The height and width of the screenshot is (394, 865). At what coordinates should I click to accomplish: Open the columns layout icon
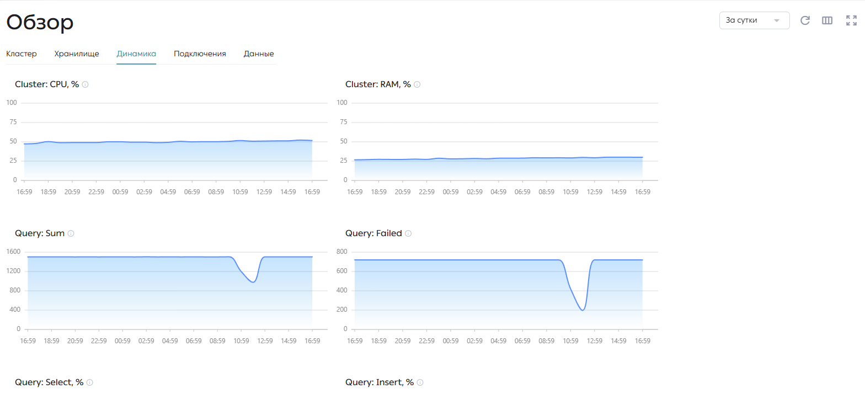coord(827,20)
